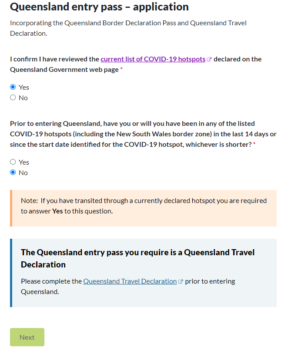Click the external-link icon beside Queensland Travel Declaration

(x=181, y=281)
